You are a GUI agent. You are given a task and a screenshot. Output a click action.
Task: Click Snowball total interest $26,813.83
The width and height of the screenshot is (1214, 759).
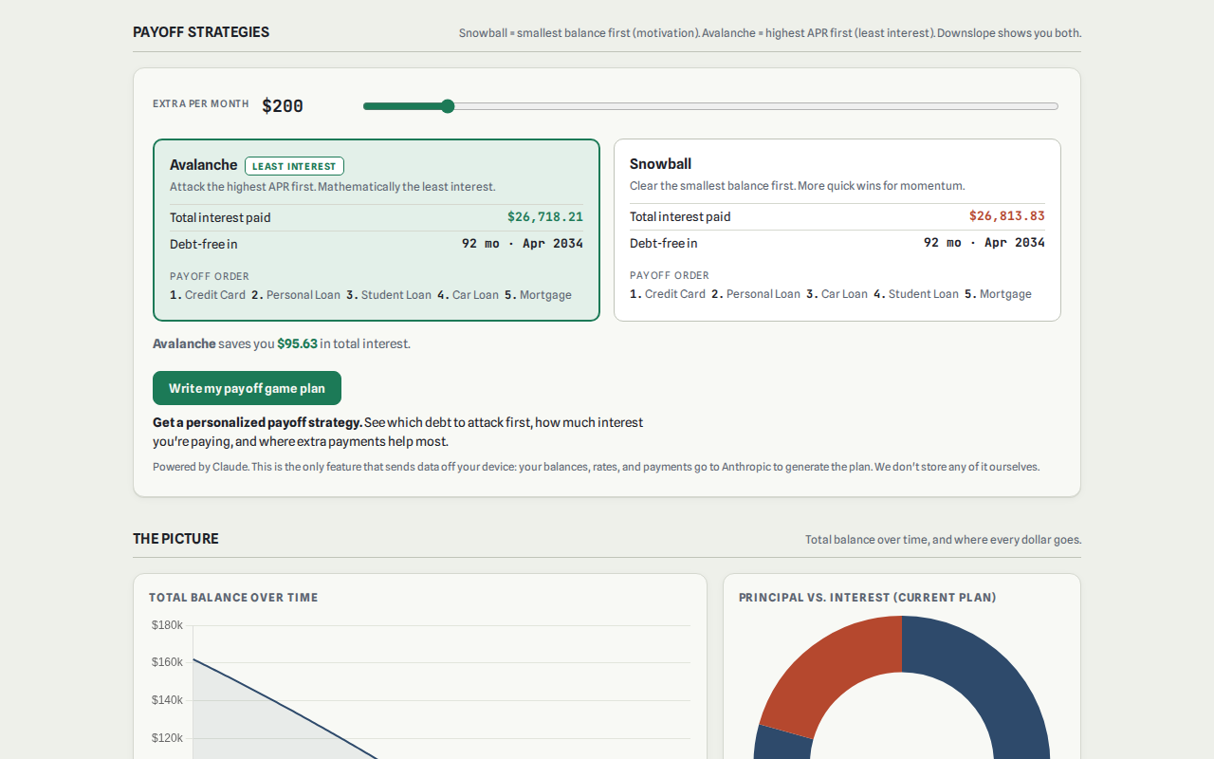pos(1007,216)
